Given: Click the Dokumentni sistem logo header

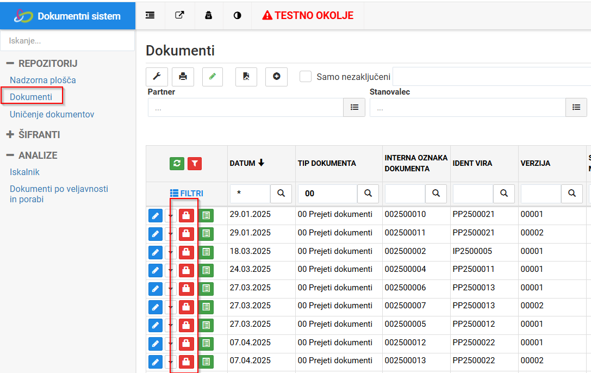Looking at the screenshot, I should tap(67, 16).
